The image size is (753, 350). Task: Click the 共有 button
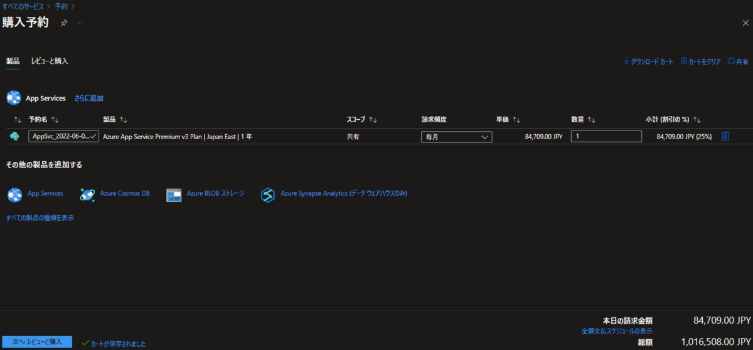738,61
